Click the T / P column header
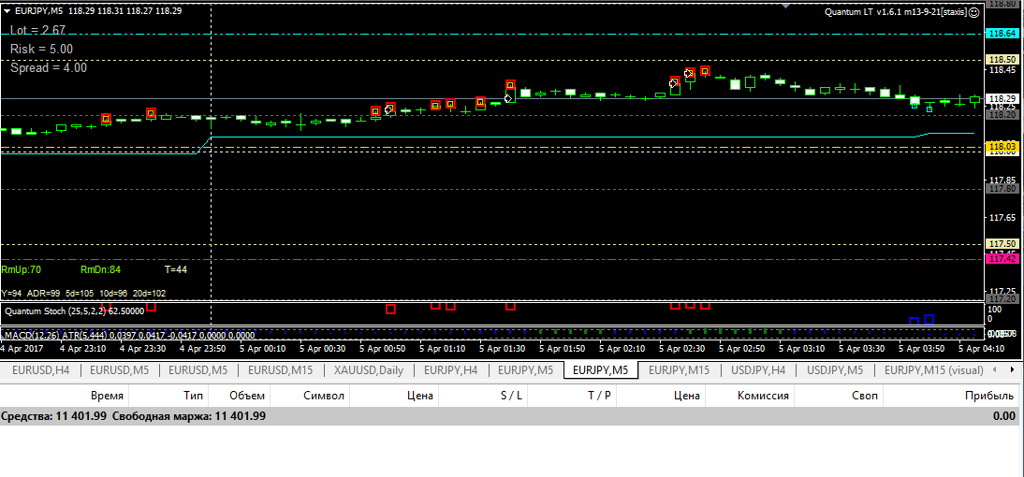The image size is (1024, 477). click(572, 396)
